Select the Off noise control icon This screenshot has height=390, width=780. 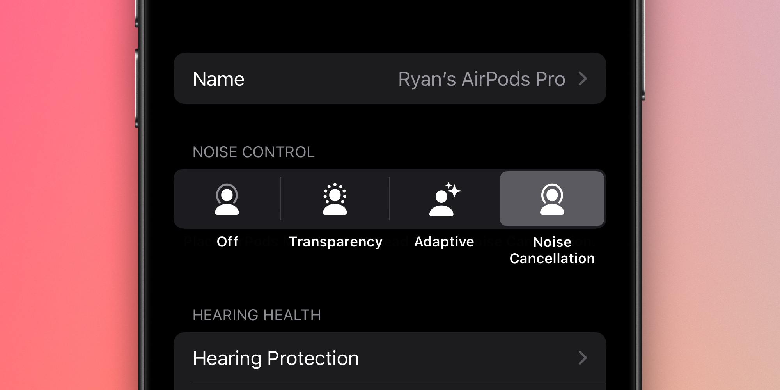click(x=227, y=199)
